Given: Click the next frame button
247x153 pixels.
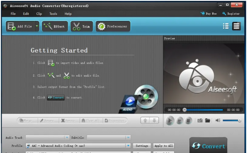Looking at the screenshot, I should [x=179, y=121].
